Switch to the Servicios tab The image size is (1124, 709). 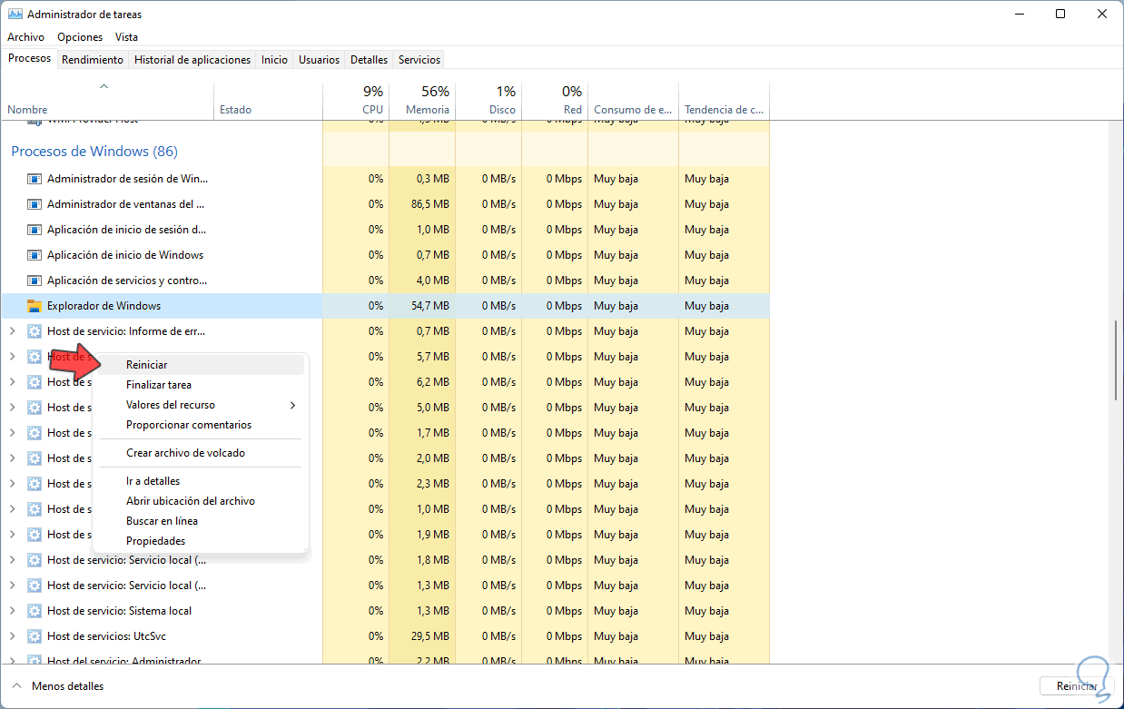point(419,60)
